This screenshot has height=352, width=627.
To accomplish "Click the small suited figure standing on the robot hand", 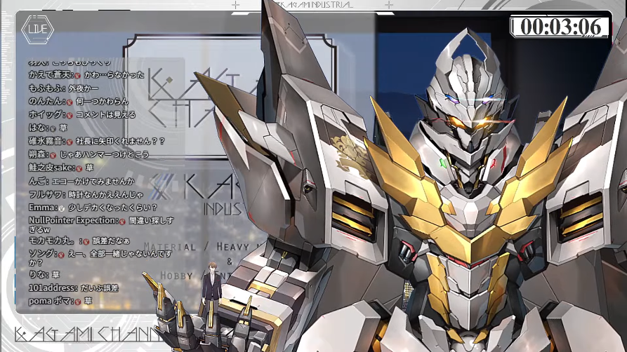I will click(x=212, y=287).
